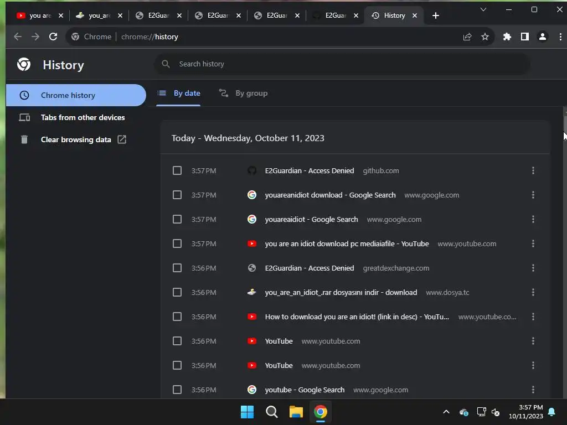Click the OneDrive cloud tray icon
The height and width of the screenshot is (425, 567).
tap(464, 412)
